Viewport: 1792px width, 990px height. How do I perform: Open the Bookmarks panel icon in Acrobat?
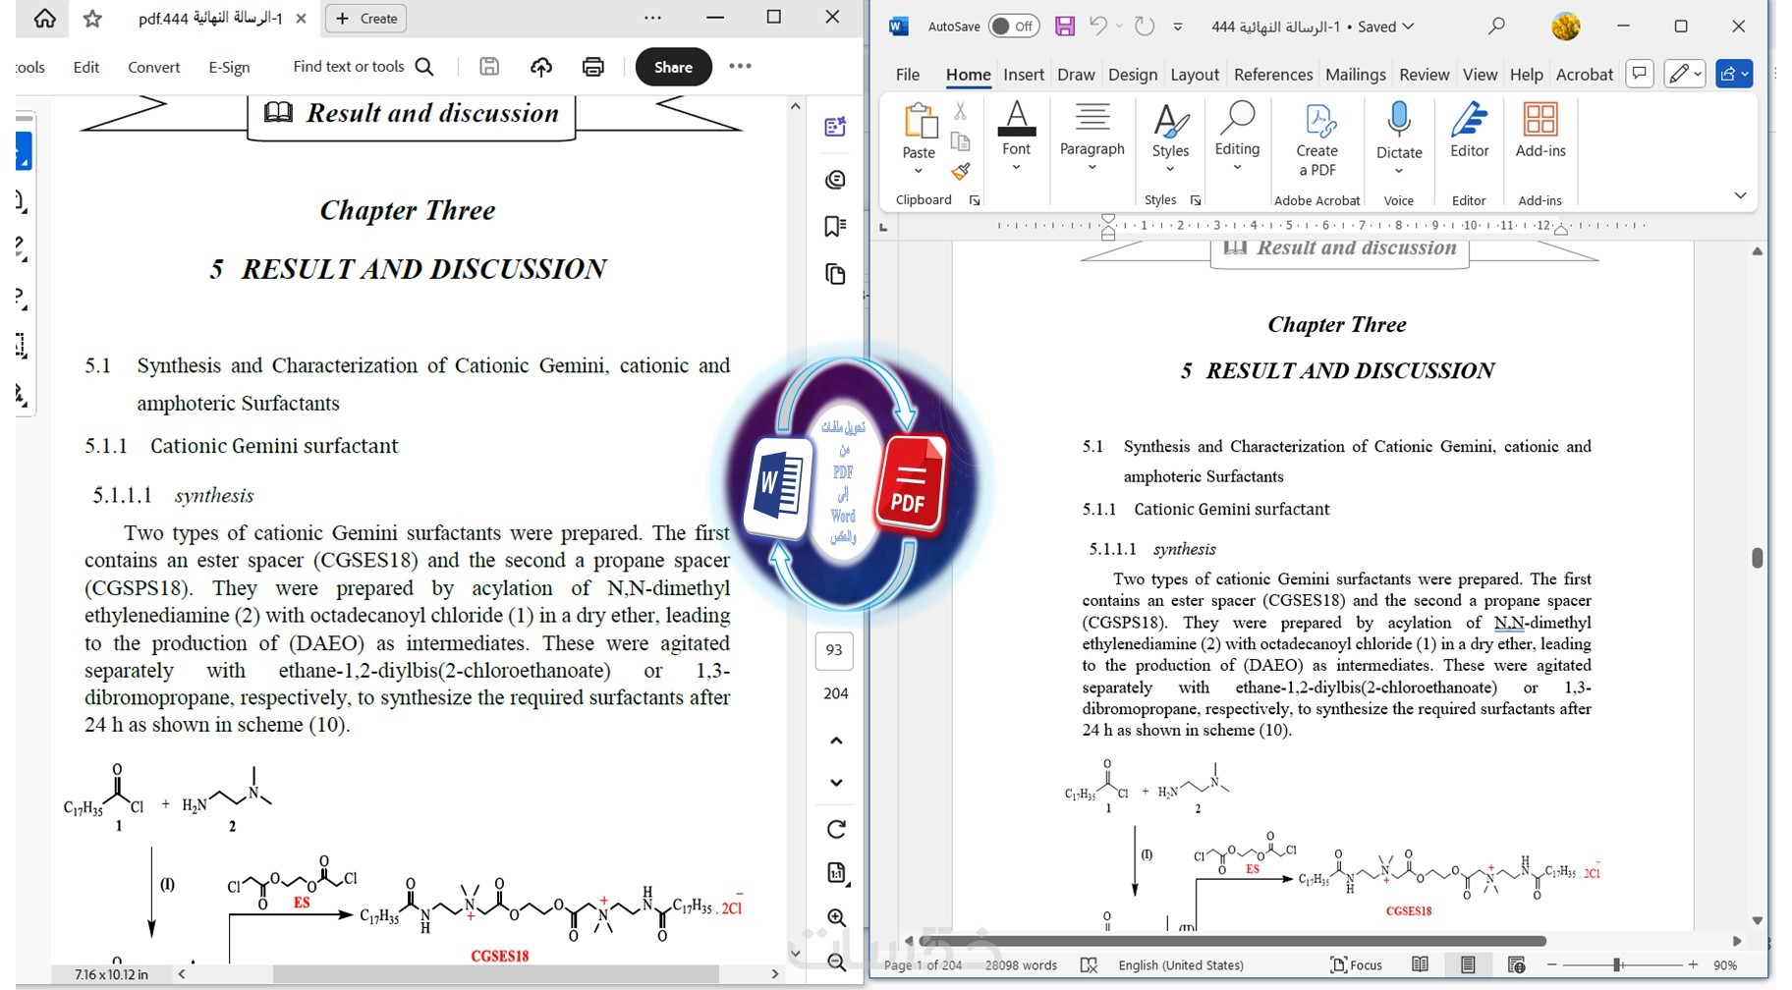[835, 227]
